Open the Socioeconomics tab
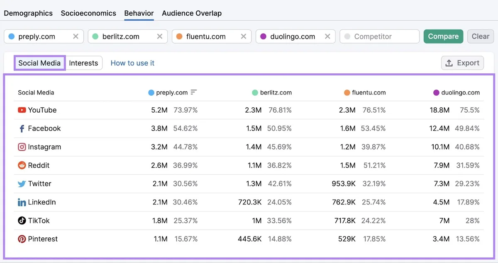This screenshot has width=498, height=263. [88, 13]
